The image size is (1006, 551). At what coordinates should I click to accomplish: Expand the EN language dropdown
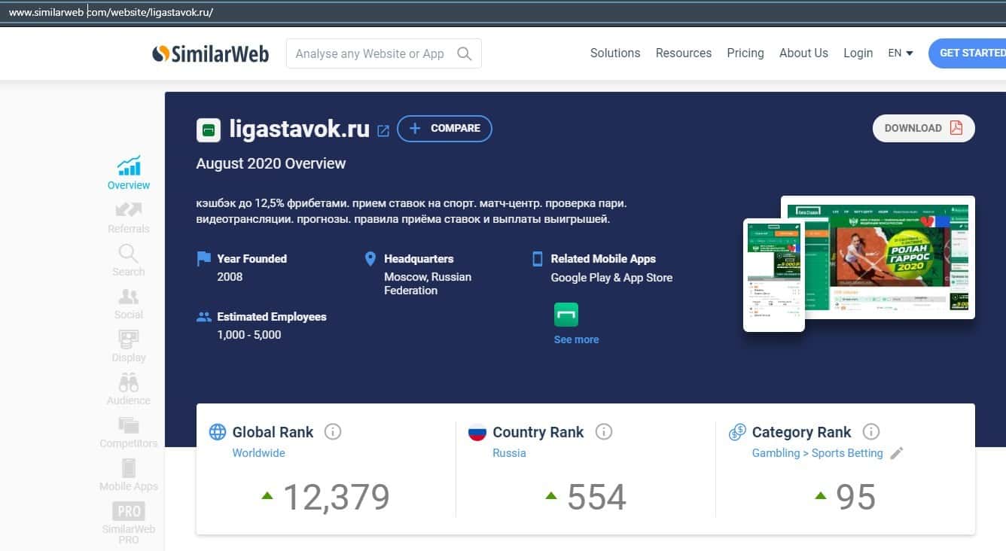[x=901, y=53]
